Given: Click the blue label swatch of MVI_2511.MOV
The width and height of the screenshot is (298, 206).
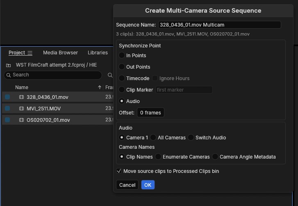Looking at the screenshot, I should click(7, 108).
